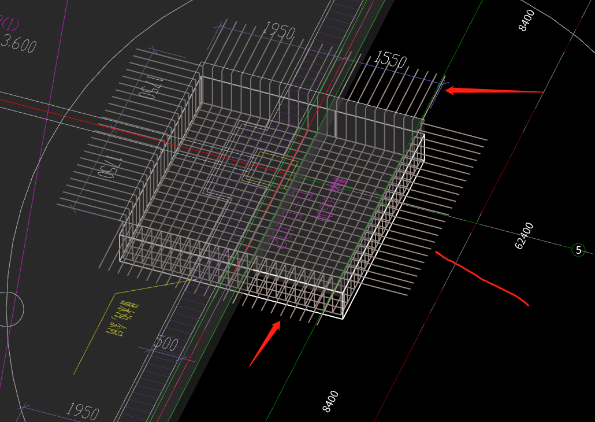
Task: Select the 1550 dimension label
Action: [390, 60]
